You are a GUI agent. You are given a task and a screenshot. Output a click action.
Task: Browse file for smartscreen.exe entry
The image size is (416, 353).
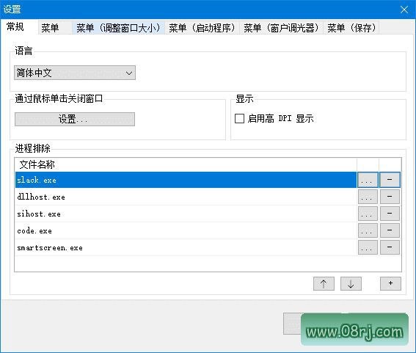click(x=368, y=247)
